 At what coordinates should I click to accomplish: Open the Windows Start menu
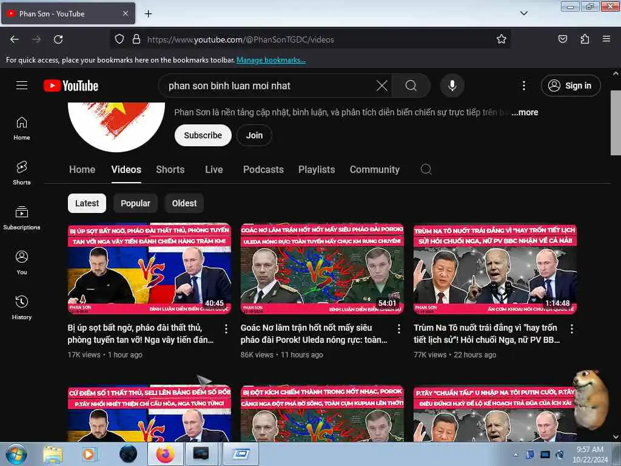point(16,454)
